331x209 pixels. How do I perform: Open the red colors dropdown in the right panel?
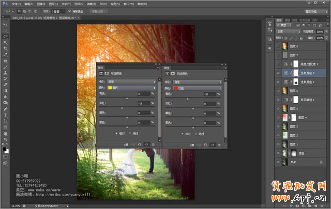point(197,88)
